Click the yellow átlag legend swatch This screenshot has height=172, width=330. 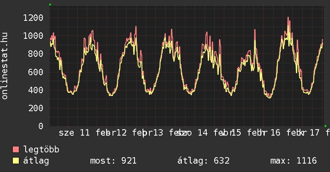(16, 161)
